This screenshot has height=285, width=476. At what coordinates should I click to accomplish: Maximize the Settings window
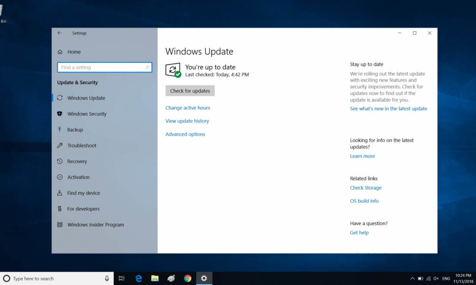tap(415, 33)
